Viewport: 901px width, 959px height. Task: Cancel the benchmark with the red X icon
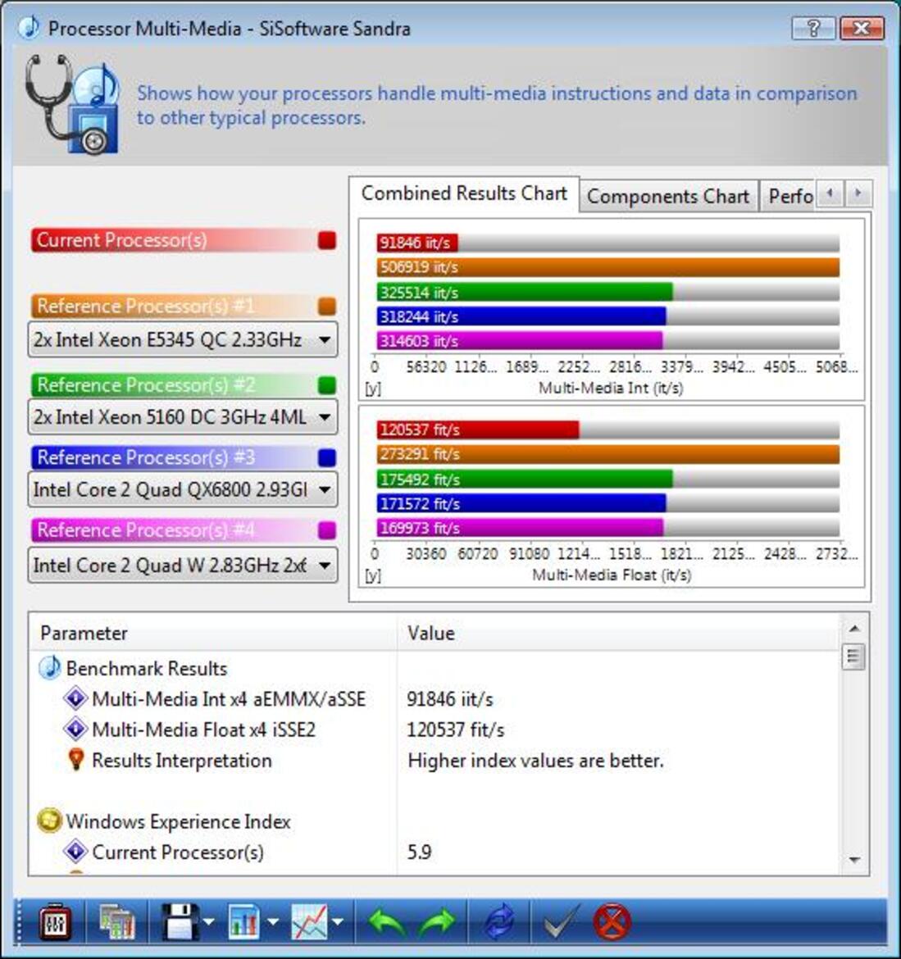pyautogui.click(x=611, y=920)
